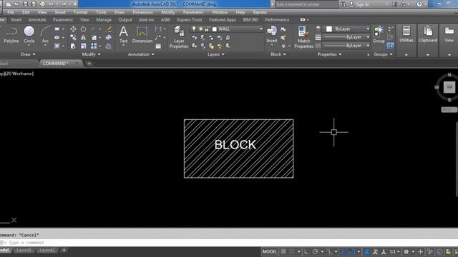This screenshot has width=458, height=257.
Task: Click the keyword search field
Action: coord(306,4)
